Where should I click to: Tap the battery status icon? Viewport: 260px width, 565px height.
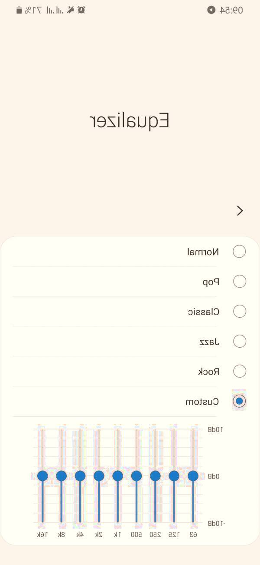click(x=19, y=10)
